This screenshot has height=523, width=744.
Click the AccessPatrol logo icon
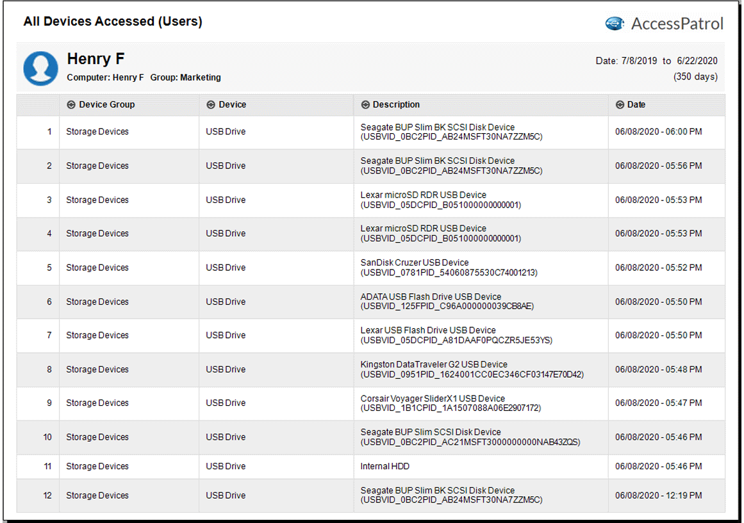(615, 23)
